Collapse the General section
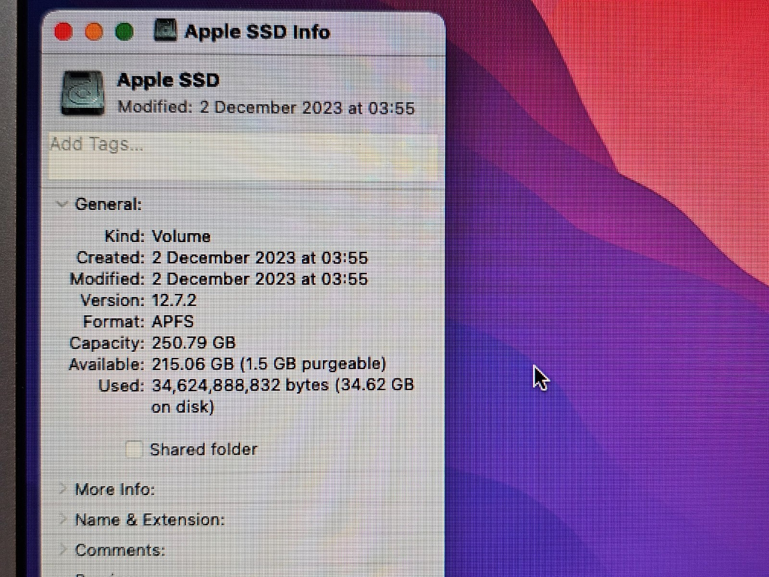The width and height of the screenshot is (769, 577). [62, 204]
